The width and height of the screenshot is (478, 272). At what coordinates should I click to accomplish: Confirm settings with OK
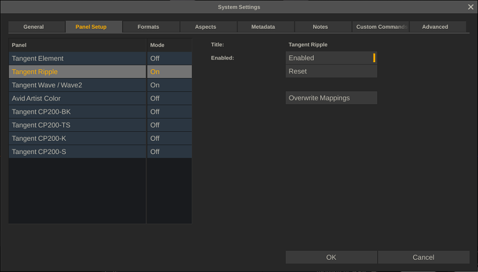pos(331,257)
